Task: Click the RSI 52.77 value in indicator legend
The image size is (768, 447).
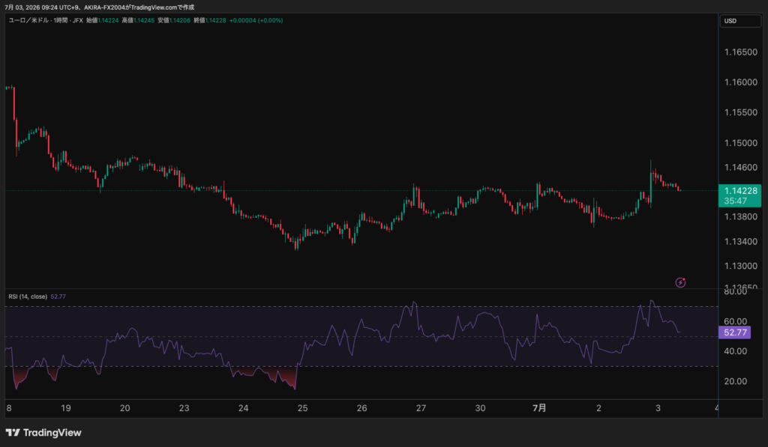Action: pyautogui.click(x=58, y=297)
